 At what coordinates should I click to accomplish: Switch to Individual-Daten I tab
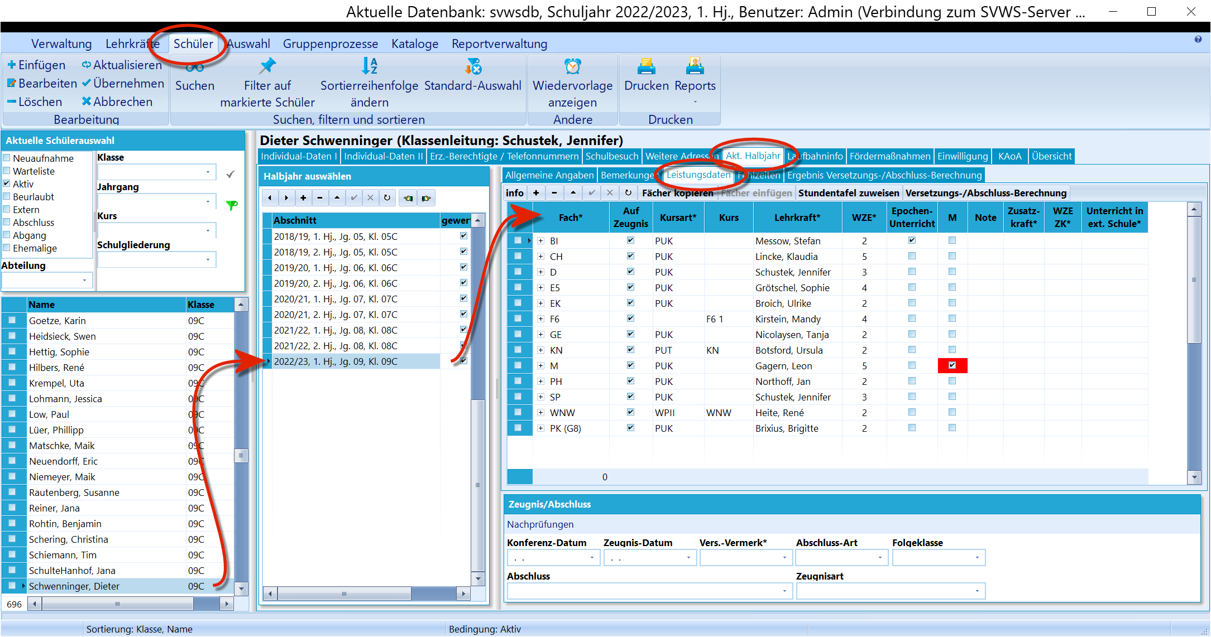(299, 156)
